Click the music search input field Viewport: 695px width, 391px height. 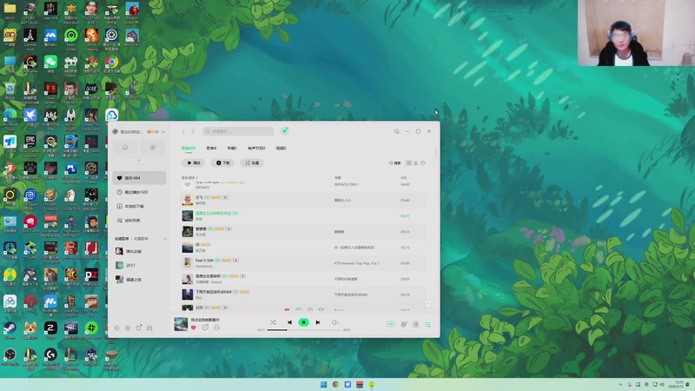click(x=238, y=131)
